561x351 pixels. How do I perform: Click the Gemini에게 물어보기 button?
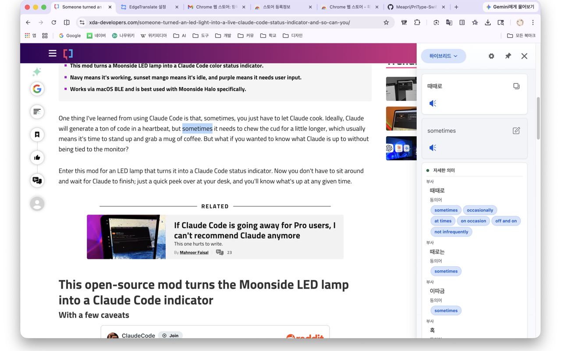coord(510,7)
